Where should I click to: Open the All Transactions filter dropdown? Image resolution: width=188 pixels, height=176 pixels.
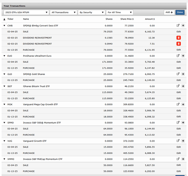(x=63, y=12)
